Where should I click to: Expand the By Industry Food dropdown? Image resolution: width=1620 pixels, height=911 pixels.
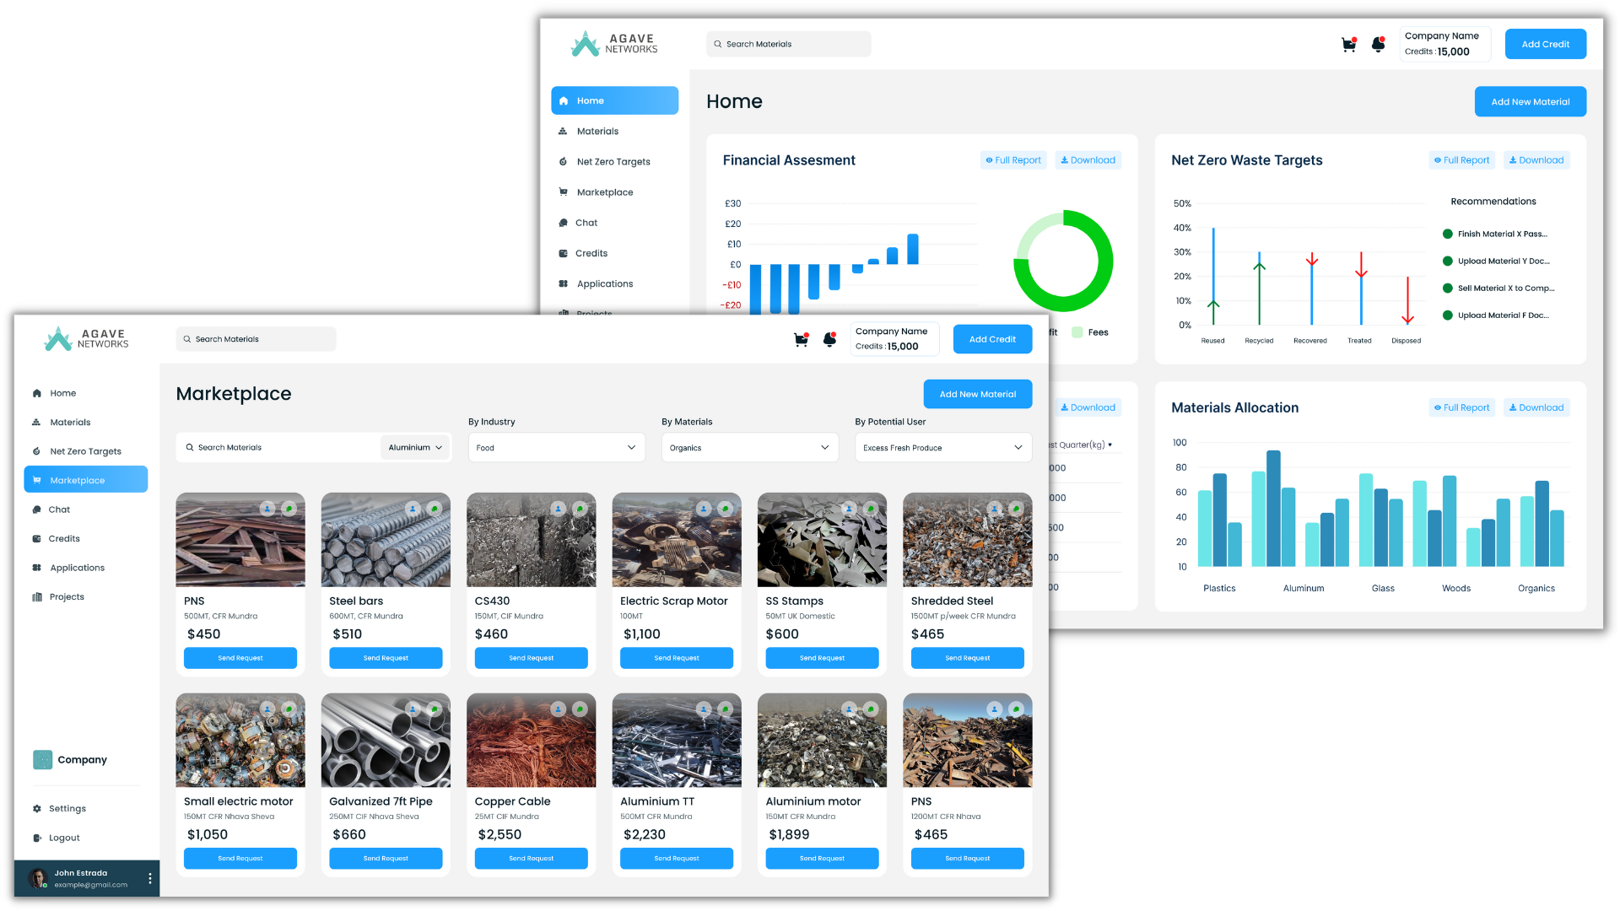click(x=556, y=447)
